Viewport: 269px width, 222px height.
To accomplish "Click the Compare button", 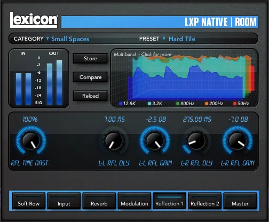I will coord(90,77).
